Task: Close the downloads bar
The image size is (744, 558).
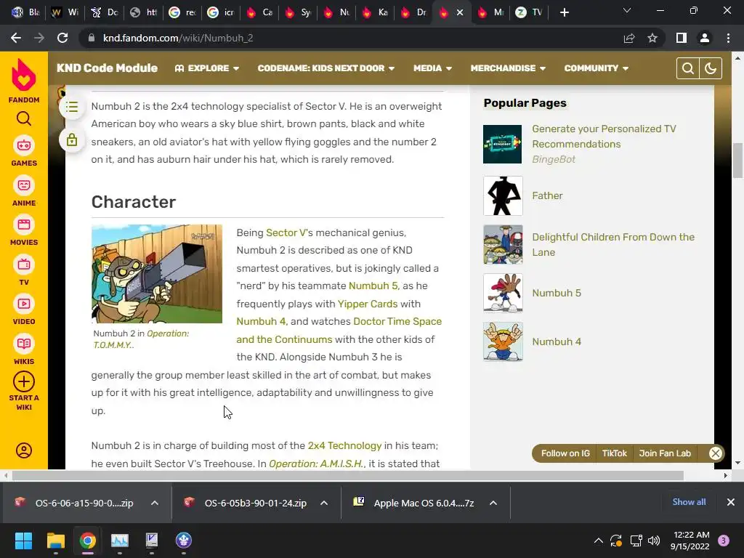Action: click(x=731, y=502)
